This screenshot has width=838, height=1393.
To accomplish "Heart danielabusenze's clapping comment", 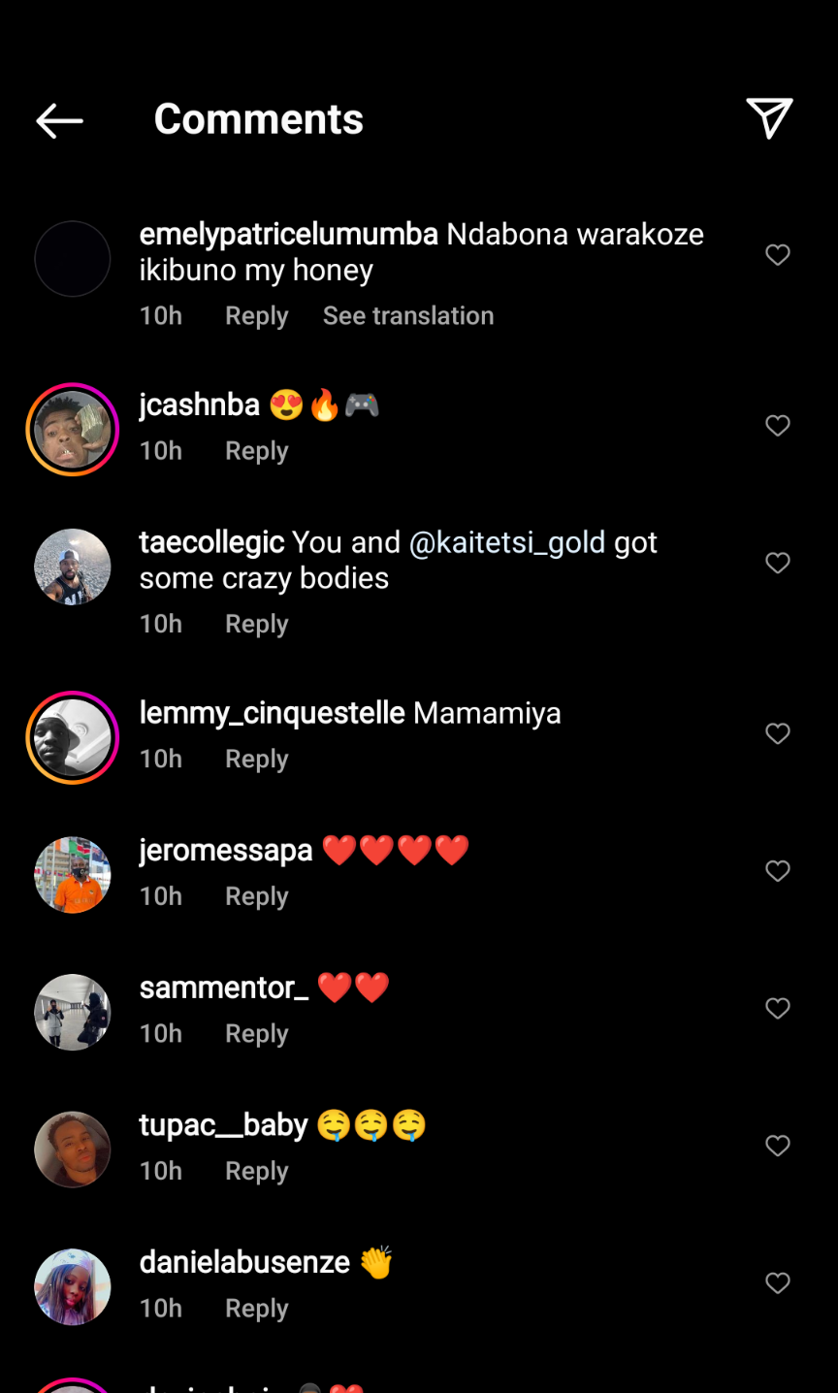I will [x=778, y=1283].
